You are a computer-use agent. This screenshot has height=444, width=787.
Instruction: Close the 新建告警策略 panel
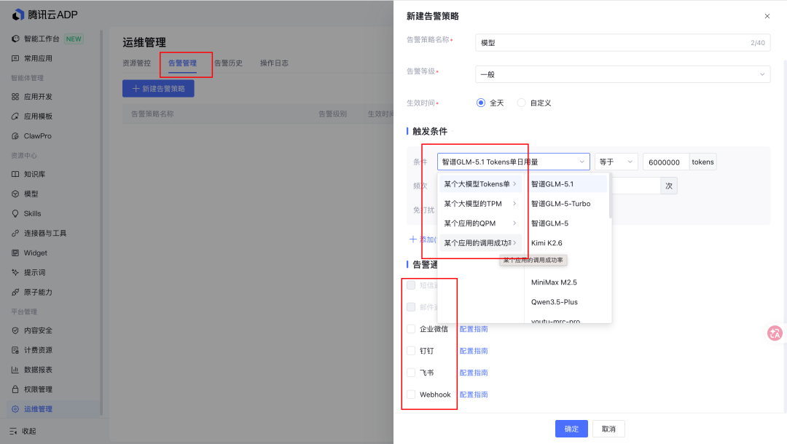pyautogui.click(x=767, y=16)
